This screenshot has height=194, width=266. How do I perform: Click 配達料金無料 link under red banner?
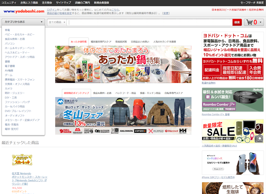(x=209, y=83)
